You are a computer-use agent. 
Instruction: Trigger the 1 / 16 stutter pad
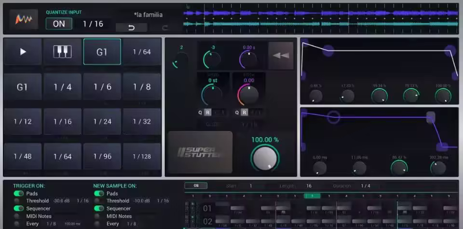pyautogui.click(x=63, y=121)
